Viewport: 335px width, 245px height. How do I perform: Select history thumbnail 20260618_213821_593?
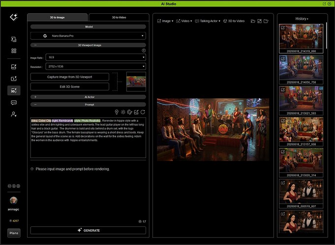point(301,101)
